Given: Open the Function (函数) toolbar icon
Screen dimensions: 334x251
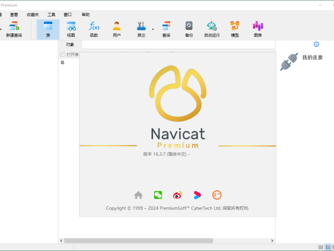Looking at the screenshot, I should 94,29.
